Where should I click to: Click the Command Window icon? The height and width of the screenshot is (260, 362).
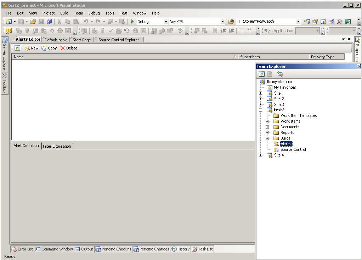click(x=38, y=249)
